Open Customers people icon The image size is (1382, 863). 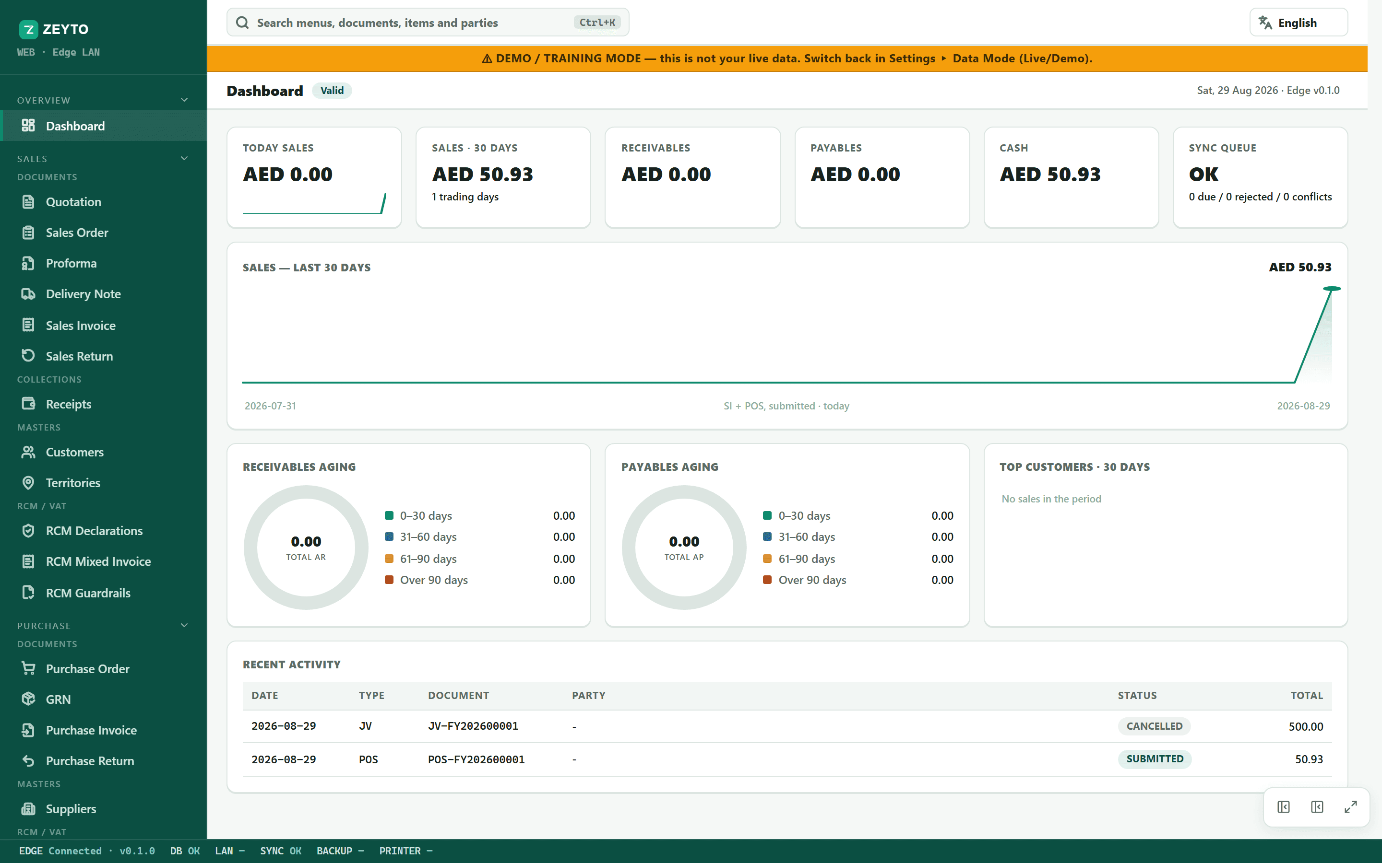coord(28,452)
